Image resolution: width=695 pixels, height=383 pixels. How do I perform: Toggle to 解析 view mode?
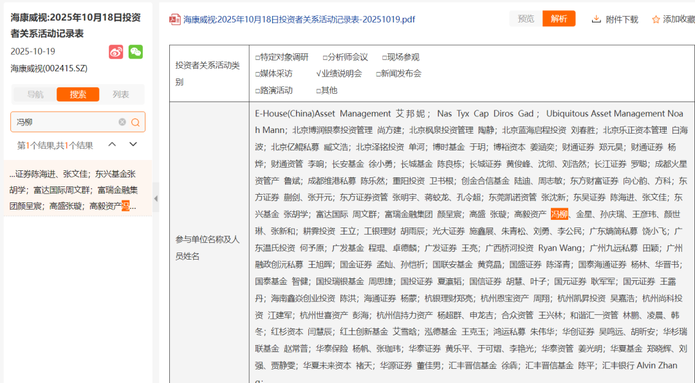(x=559, y=19)
